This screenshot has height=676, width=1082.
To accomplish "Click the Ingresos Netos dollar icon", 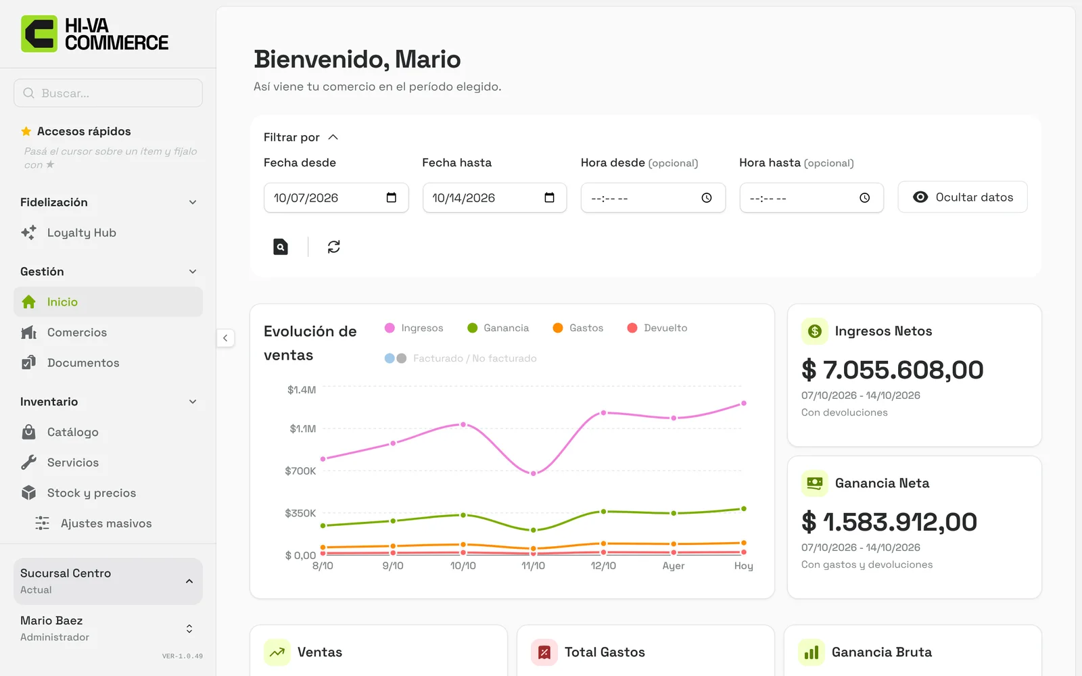I will tap(815, 331).
